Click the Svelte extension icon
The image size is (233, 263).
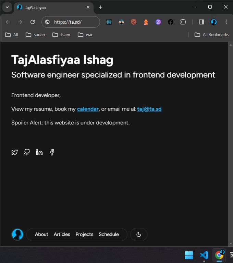click(134, 22)
